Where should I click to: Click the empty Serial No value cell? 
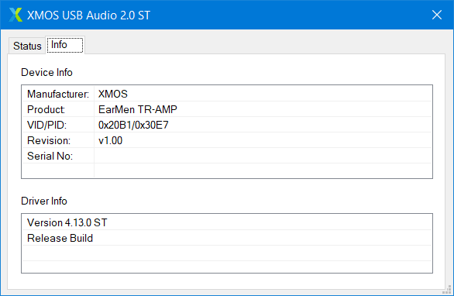[263, 156]
